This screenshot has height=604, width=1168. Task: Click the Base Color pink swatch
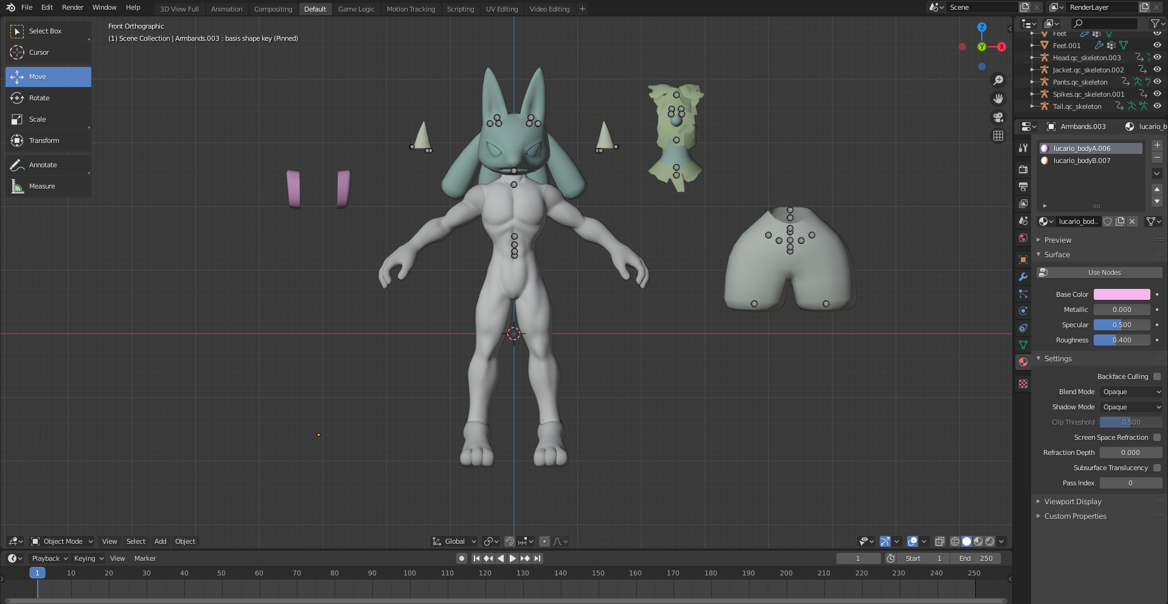1121,294
